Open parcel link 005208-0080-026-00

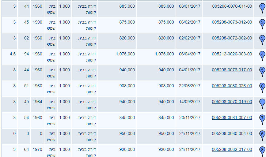(232, 86)
